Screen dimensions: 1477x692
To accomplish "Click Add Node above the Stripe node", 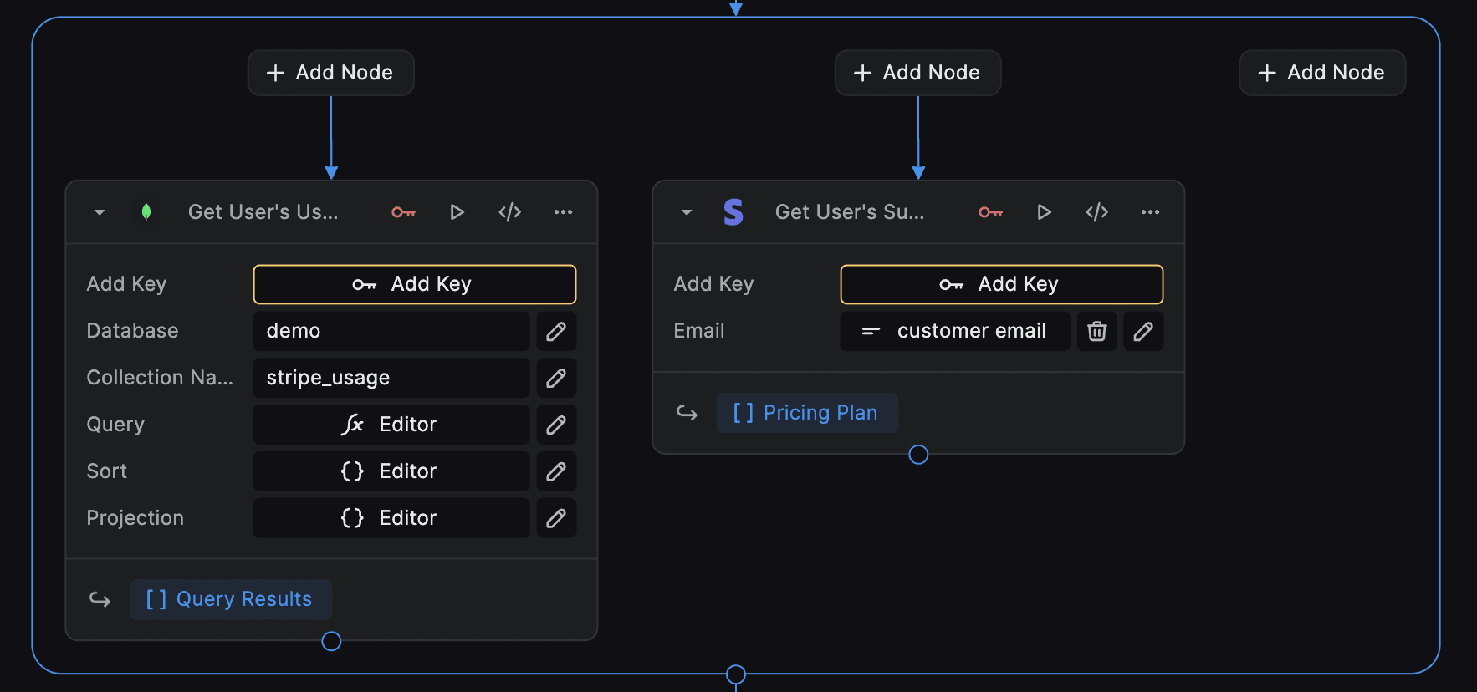I will 918,73.
